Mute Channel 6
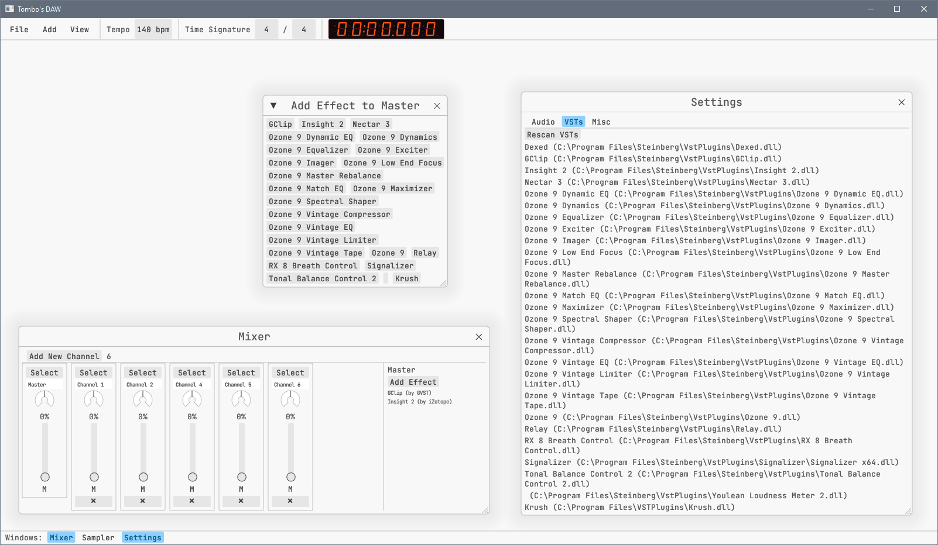Image resolution: width=938 pixels, height=545 pixels. 290,489
